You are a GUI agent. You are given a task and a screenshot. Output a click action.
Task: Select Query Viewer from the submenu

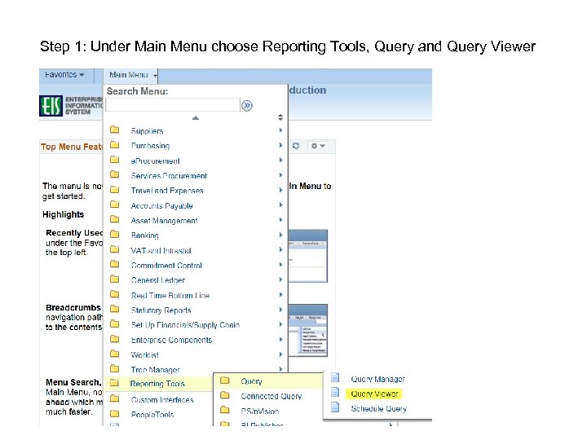374,394
